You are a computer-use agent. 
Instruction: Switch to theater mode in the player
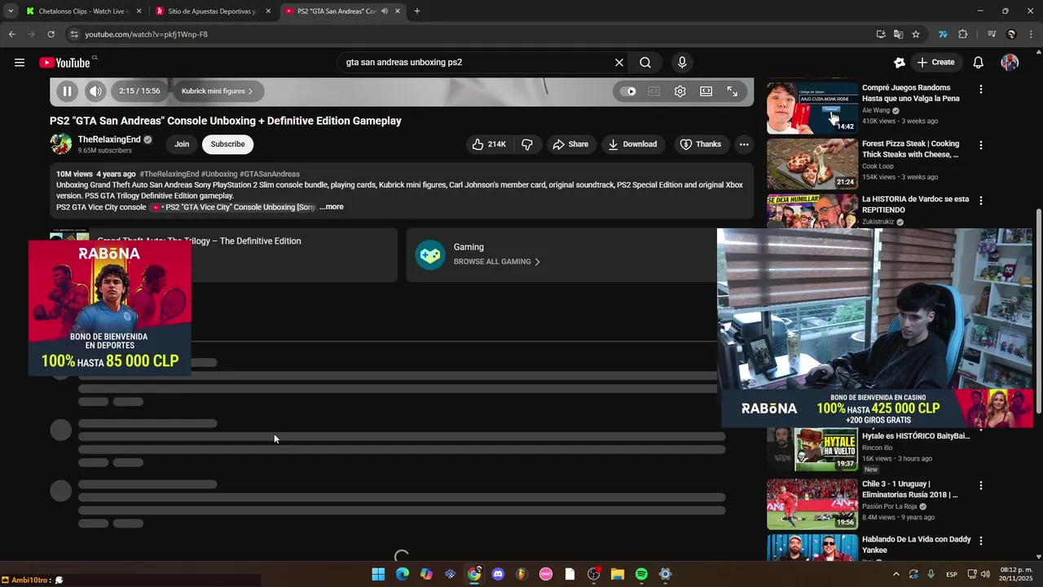point(706,91)
